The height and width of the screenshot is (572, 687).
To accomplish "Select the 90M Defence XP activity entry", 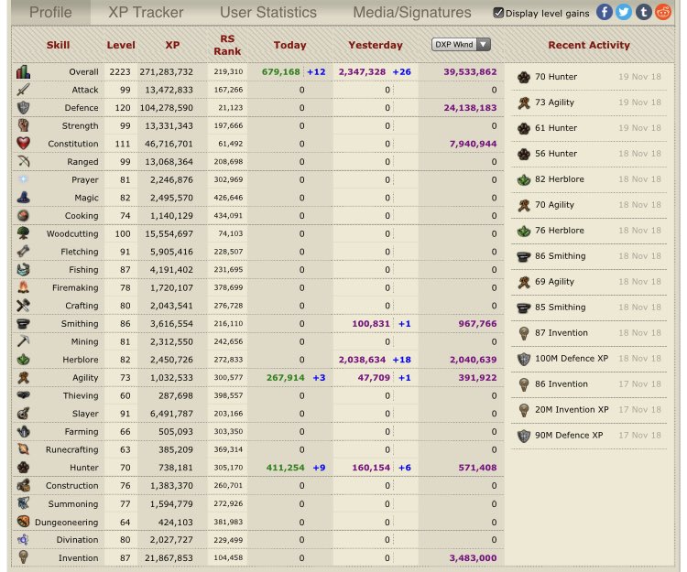I will (589, 436).
